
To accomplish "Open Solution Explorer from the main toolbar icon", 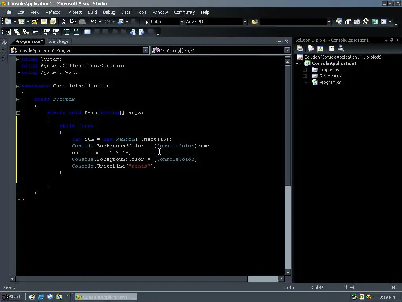I will click(x=338, y=22).
